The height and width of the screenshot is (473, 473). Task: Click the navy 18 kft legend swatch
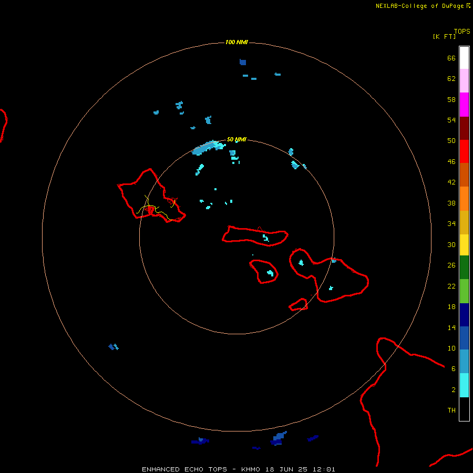464,315
